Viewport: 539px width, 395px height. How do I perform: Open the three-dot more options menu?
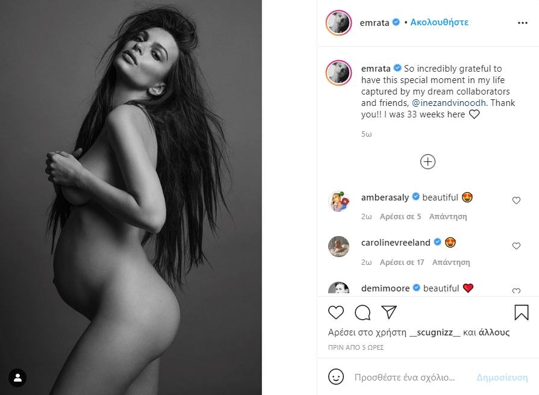pyautogui.click(x=523, y=23)
